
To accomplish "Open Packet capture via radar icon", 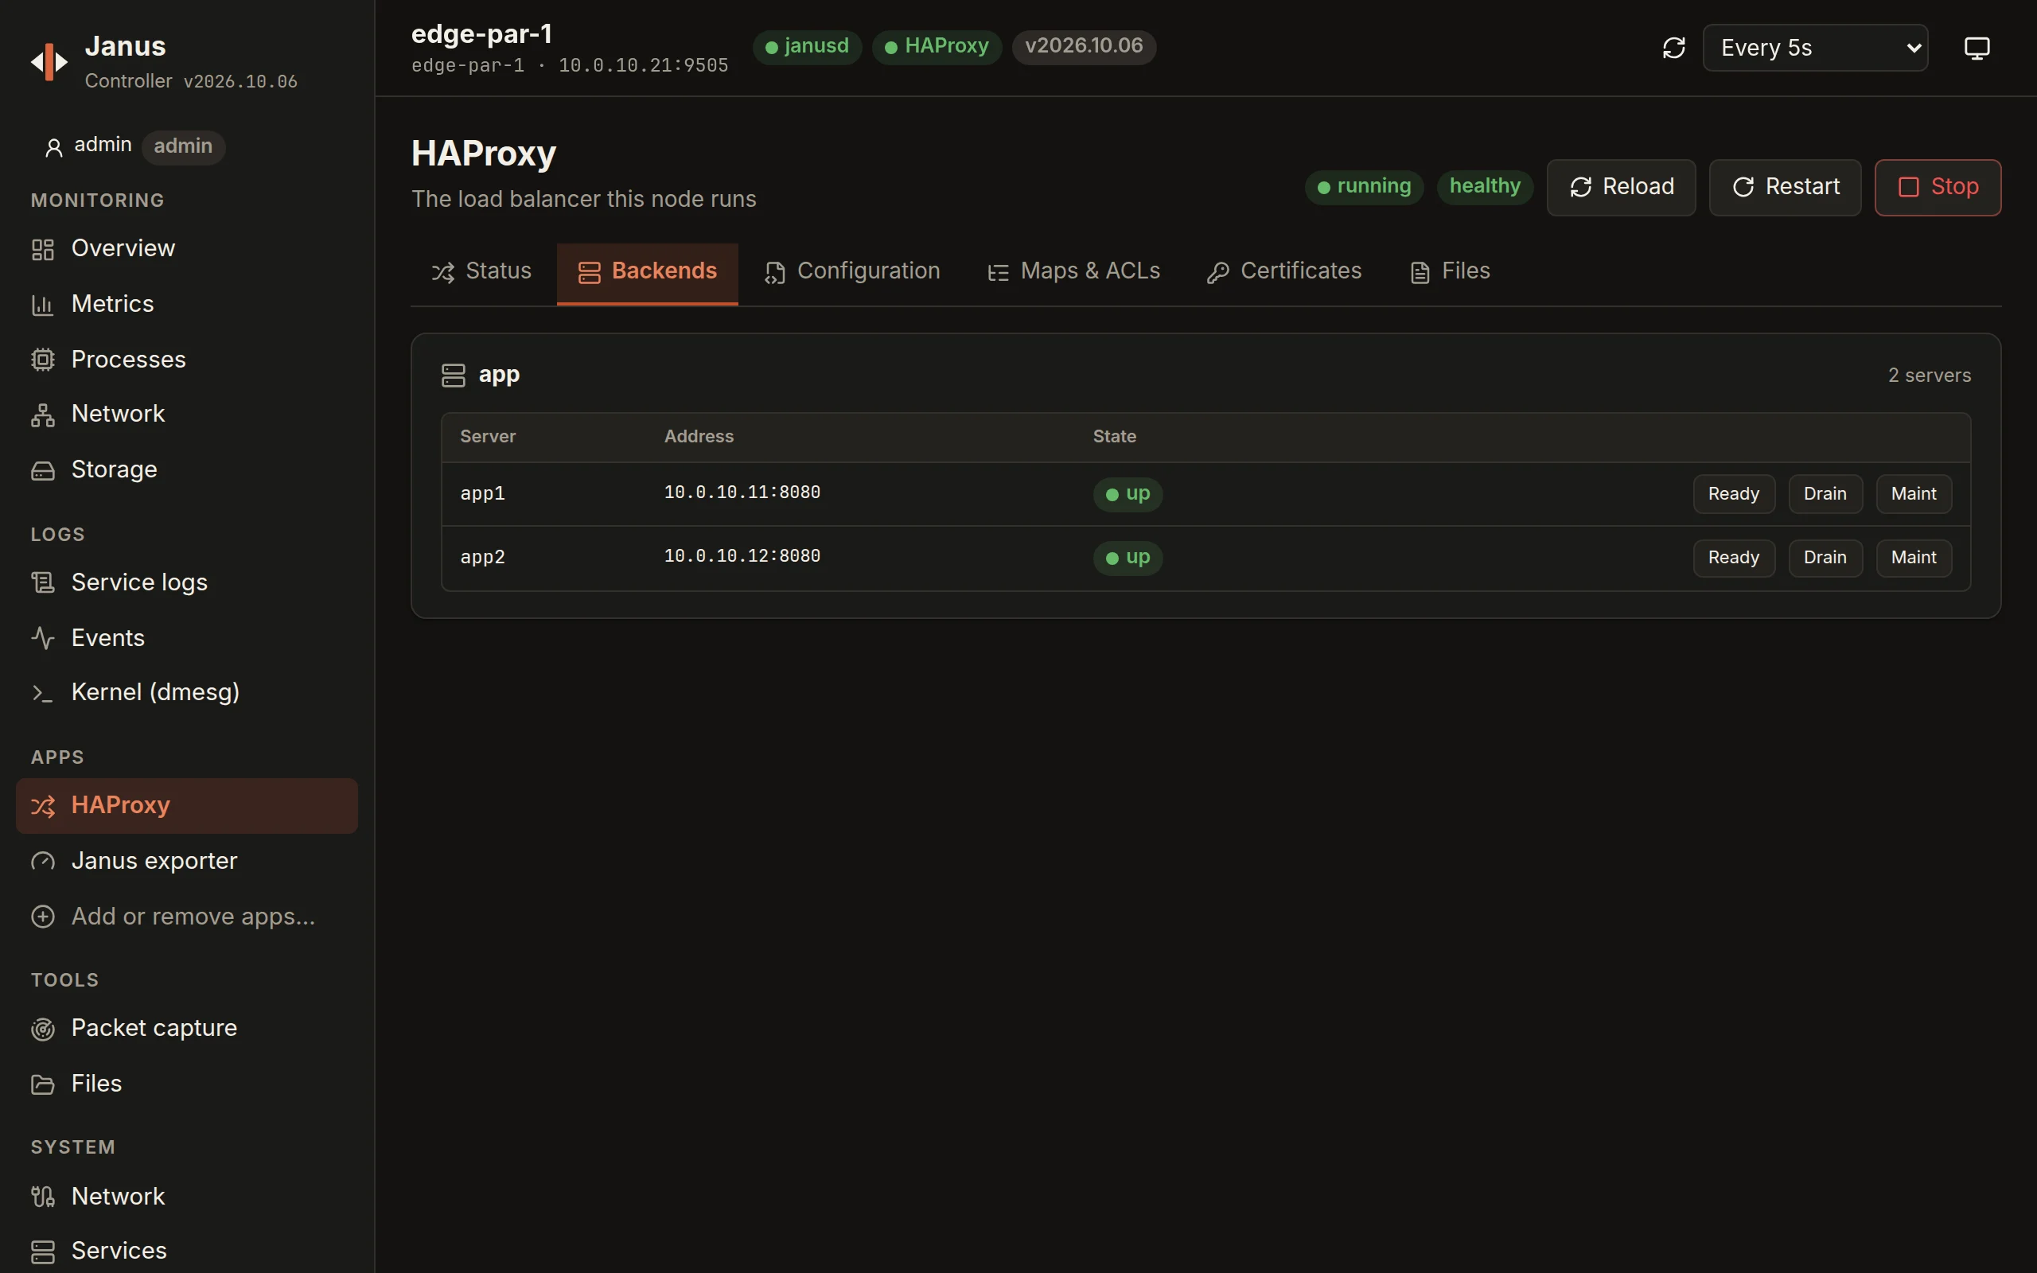I will pyautogui.click(x=43, y=1029).
